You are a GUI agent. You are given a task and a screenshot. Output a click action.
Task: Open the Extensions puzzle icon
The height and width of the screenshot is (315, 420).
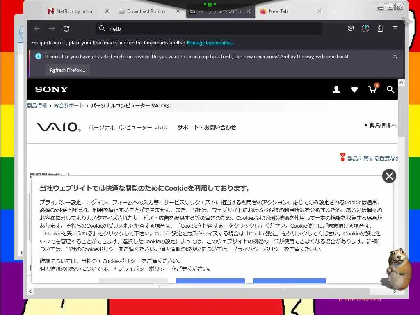click(380, 28)
